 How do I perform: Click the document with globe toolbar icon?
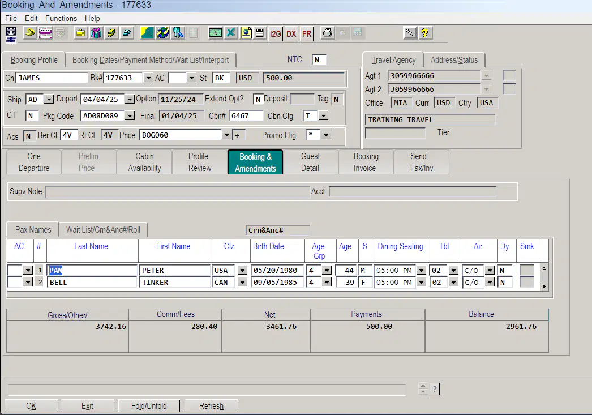pyautogui.click(x=246, y=33)
